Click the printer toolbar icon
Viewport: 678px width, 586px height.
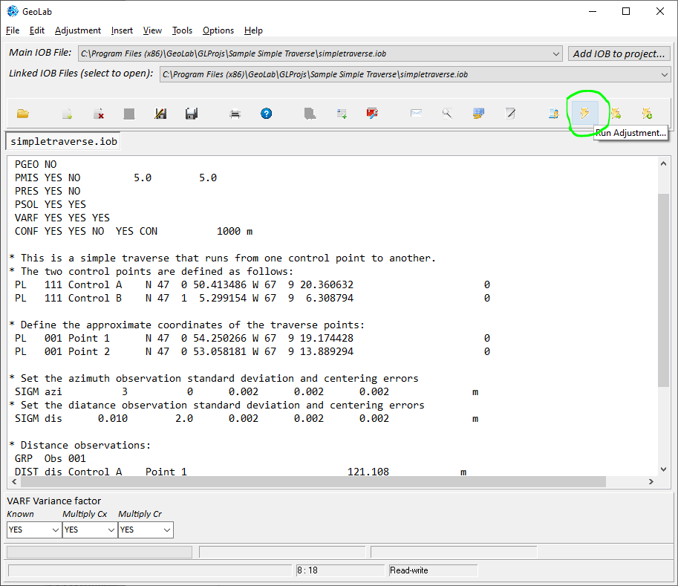tap(235, 114)
